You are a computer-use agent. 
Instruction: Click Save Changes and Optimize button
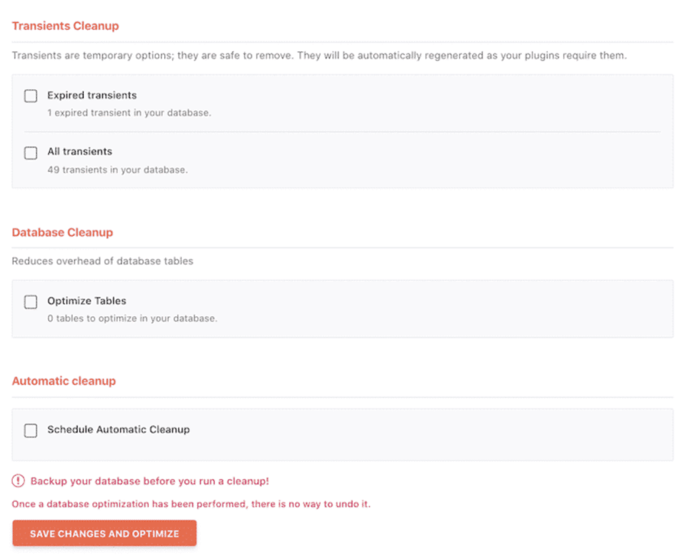pyautogui.click(x=104, y=533)
